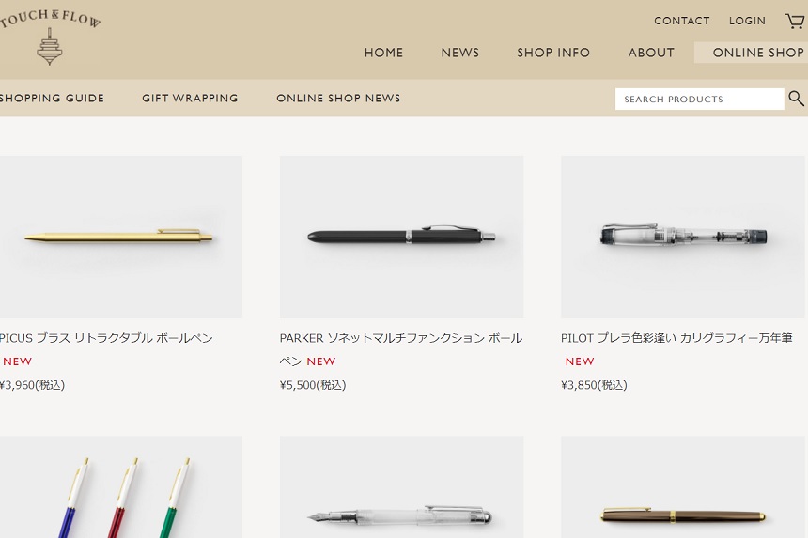Open the SHOPPING GUIDE page
Screen dimensions: 808x538
(52, 98)
